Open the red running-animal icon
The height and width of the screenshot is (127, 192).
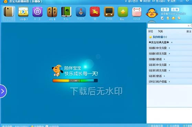coord(95,12)
